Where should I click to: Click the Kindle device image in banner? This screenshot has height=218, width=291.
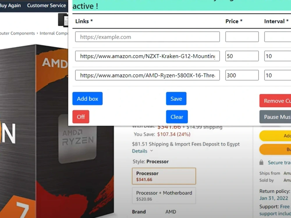click(x=63, y=20)
